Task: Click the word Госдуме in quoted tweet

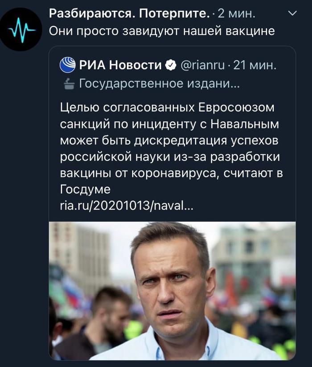Action: point(85,190)
